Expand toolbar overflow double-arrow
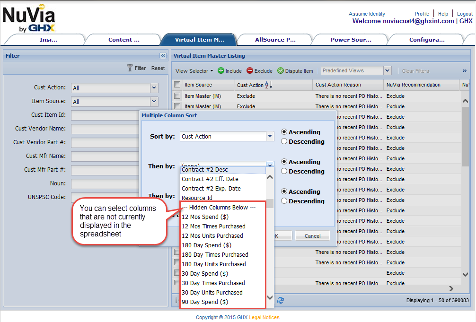 click(x=465, y=71)
